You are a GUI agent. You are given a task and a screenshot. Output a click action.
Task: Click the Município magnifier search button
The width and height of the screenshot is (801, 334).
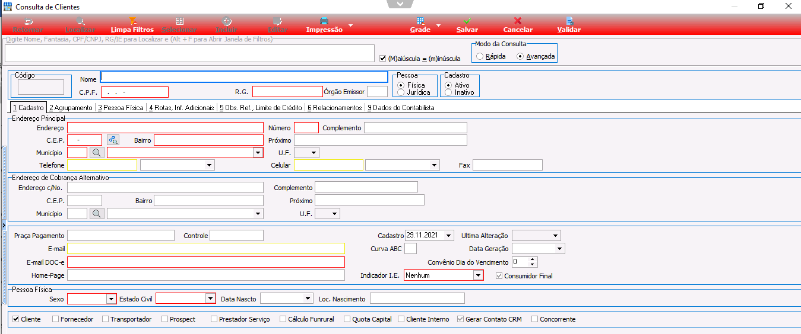[97, 153]
